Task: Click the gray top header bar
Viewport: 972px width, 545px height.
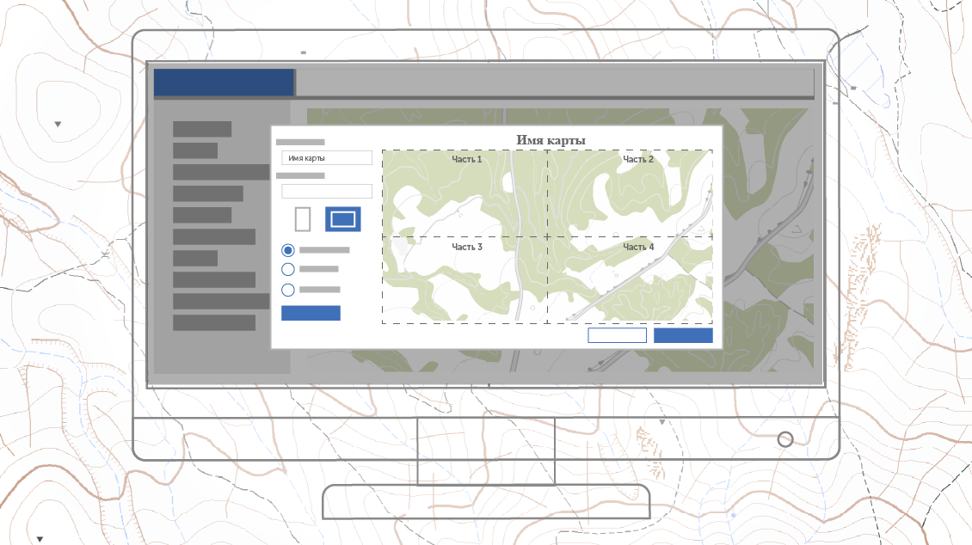Action: pyautogui.click(x=555, y=83)
